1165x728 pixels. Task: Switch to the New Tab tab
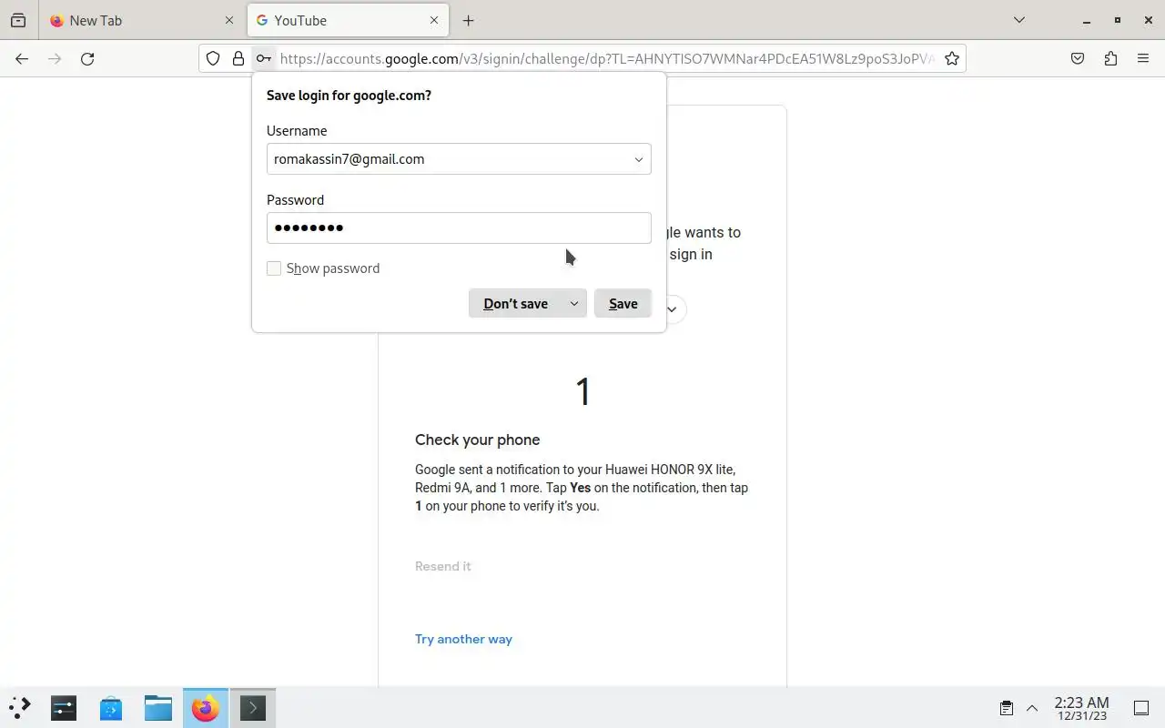(141, 20)
